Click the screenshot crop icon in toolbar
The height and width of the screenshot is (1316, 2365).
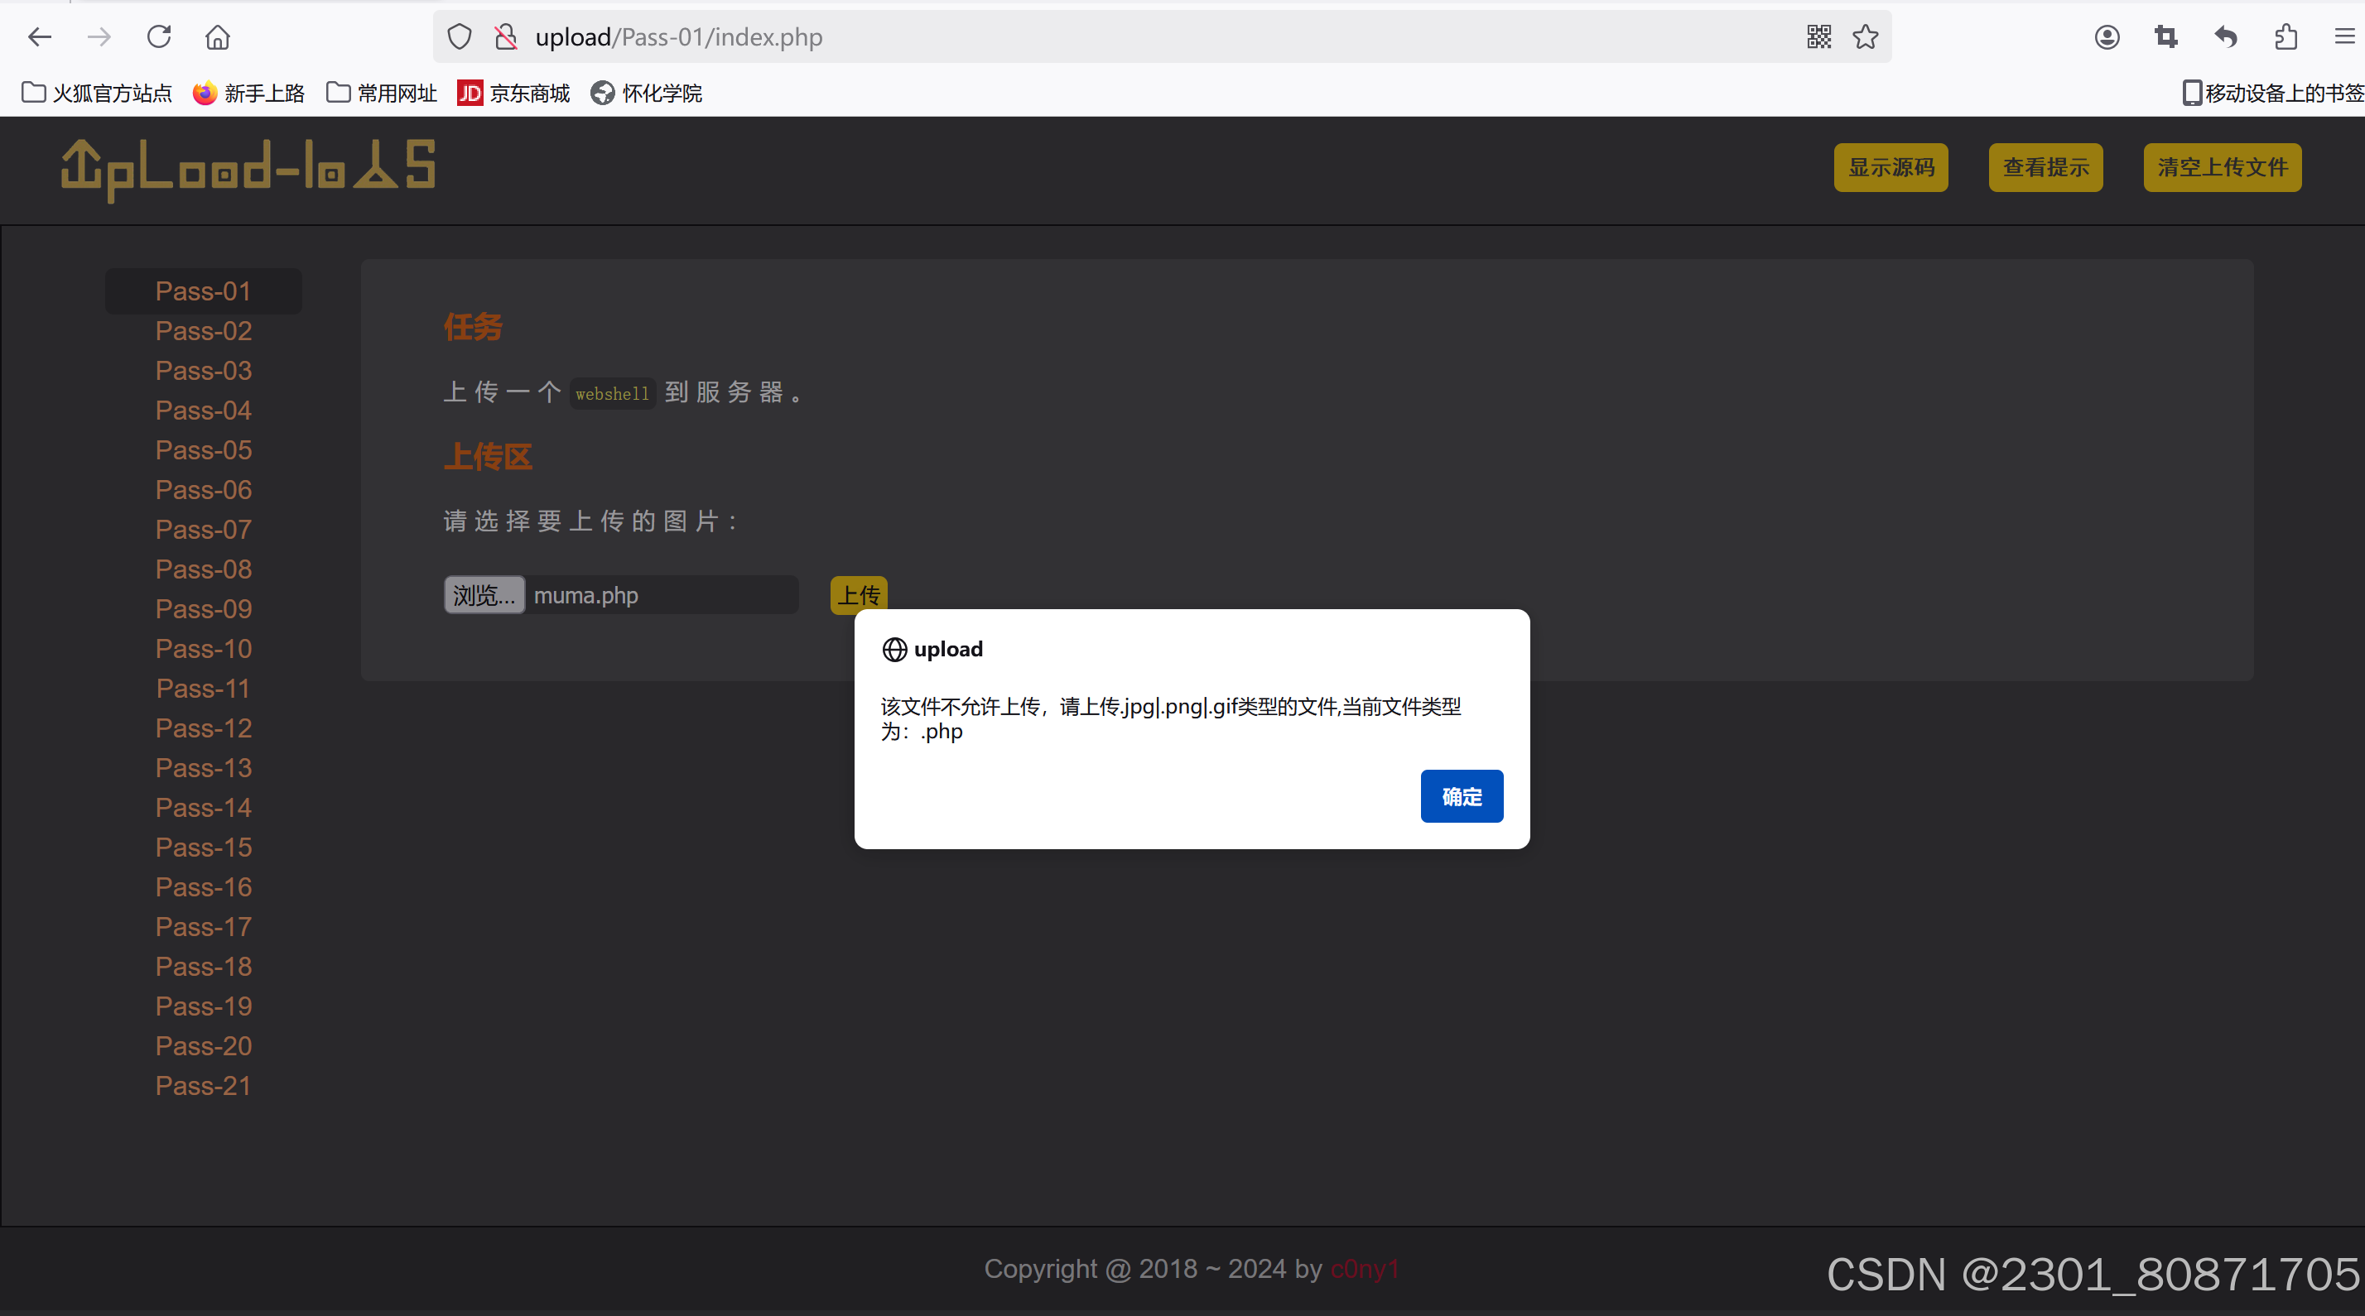(x=2165, y=36)
